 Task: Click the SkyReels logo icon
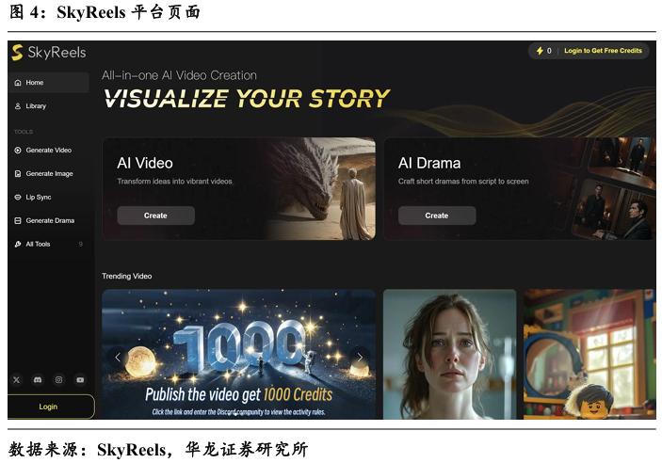click(17, 53)
